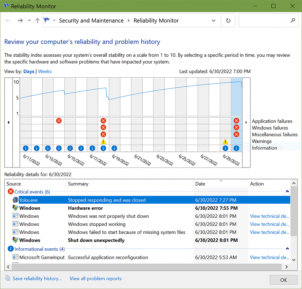Select Windows failure marker on 6/30/2022

click(x=236, y=128)
